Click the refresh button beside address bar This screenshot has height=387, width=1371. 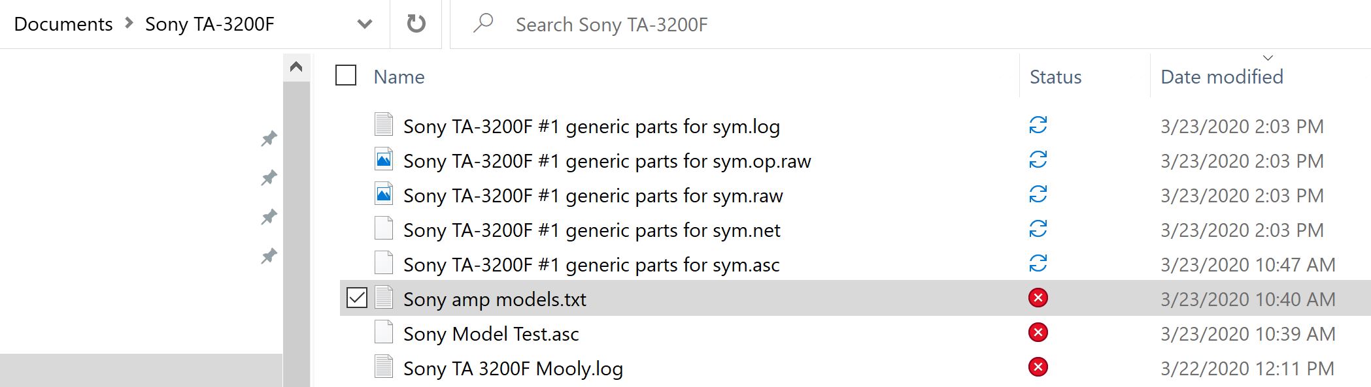pyautogui.click(x=416, y=24)
